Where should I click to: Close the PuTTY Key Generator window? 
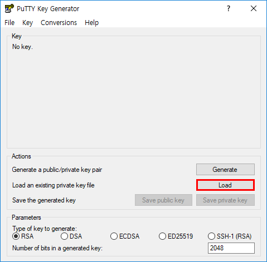coord(254,8)
